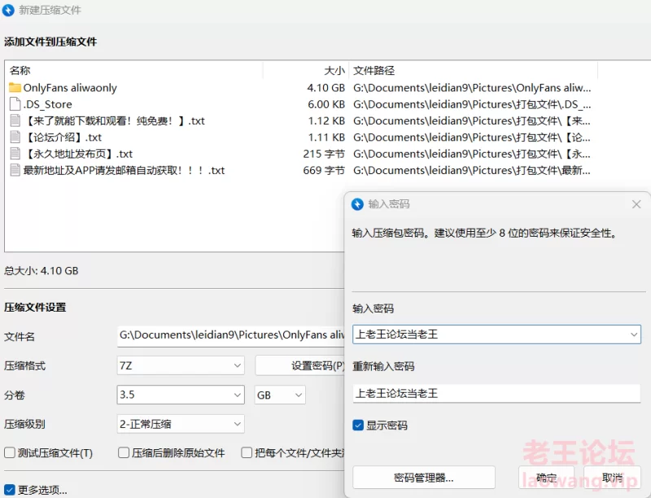Image resolution: width=651 pixels, height=498 pixels.
Task: Click the OnlyFans aliwaonly folder icon
Action: [15, 88]
